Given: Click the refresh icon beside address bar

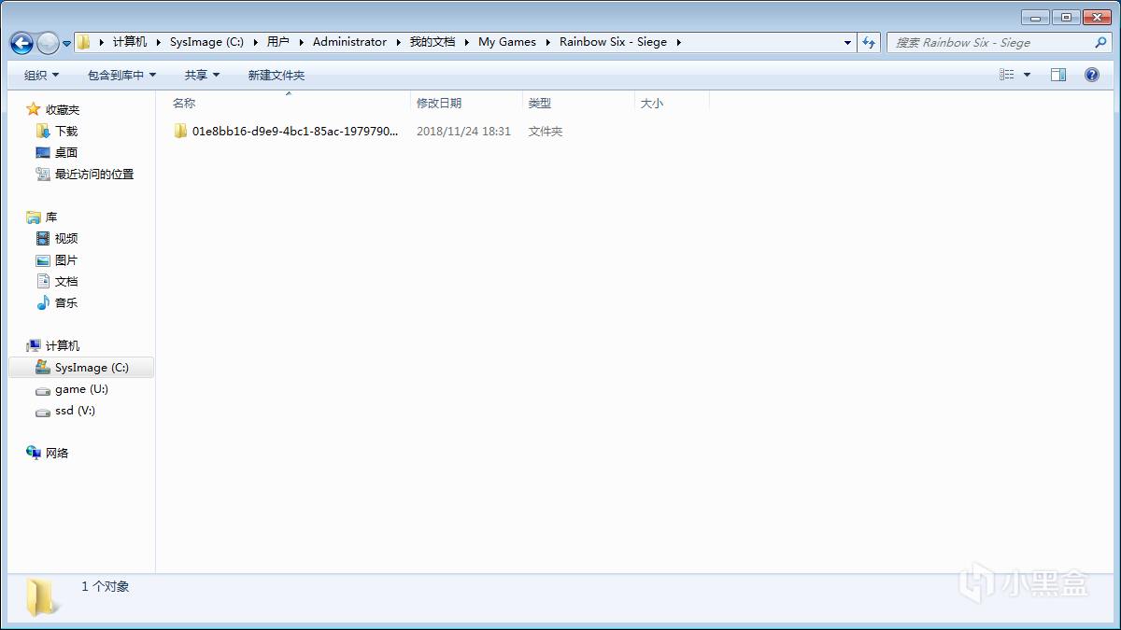Looking at the screenshot, I should tap(870, 42).
